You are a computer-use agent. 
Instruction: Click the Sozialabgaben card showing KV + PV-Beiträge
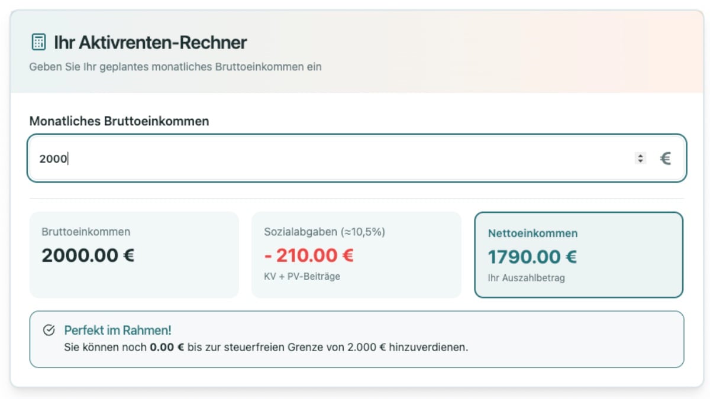click(x=357, y=254)
